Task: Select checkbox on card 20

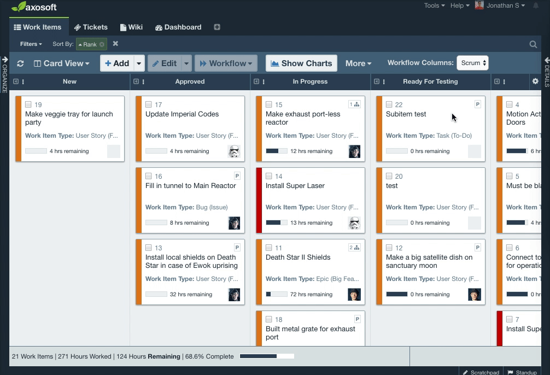Action: pyautogui.click(x=389, y=176)
